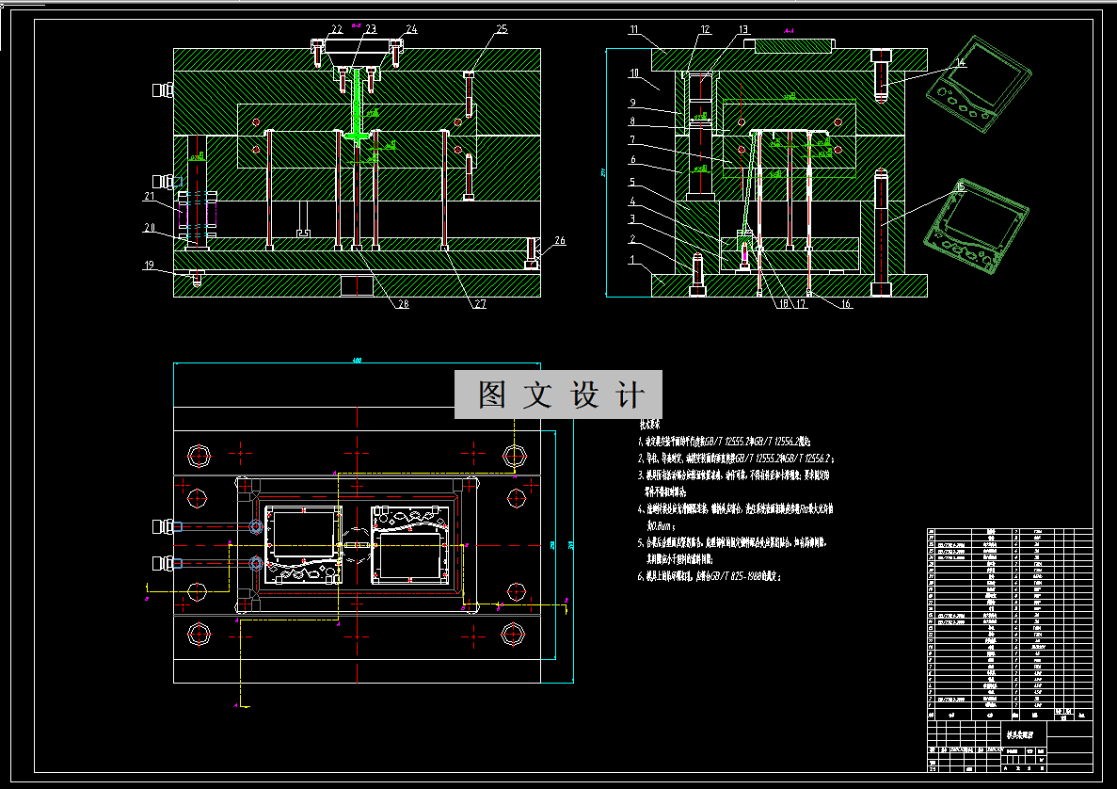Select the 400 width dimension on plan view

(x=357, y=360)
